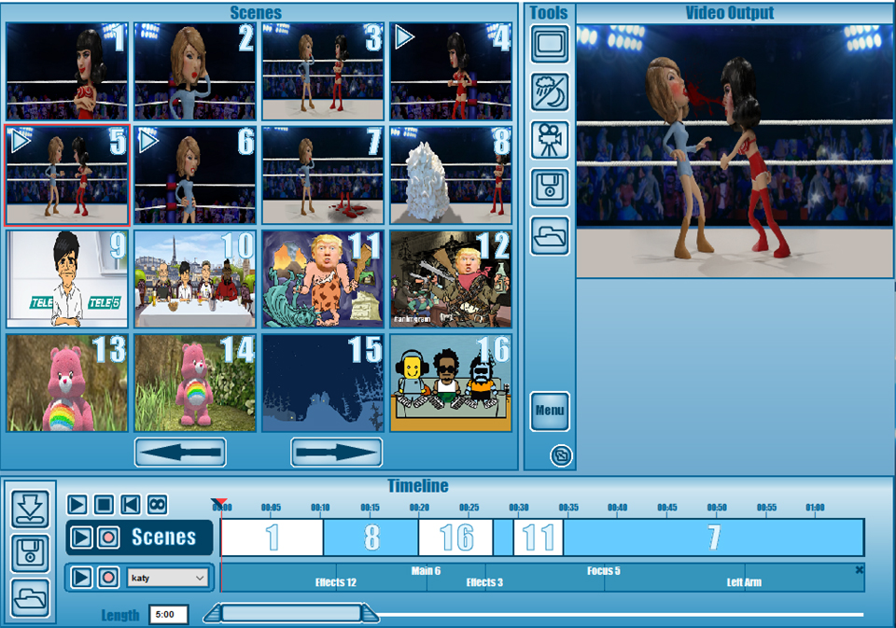
Task: Click the Menu button in Tools
Action: pyautogui.click(x=550, y=411)
